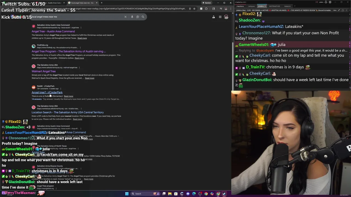Open a new Chrome tab

pos(101,3)
